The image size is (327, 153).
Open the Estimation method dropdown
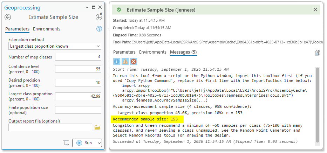coord(55,46)
